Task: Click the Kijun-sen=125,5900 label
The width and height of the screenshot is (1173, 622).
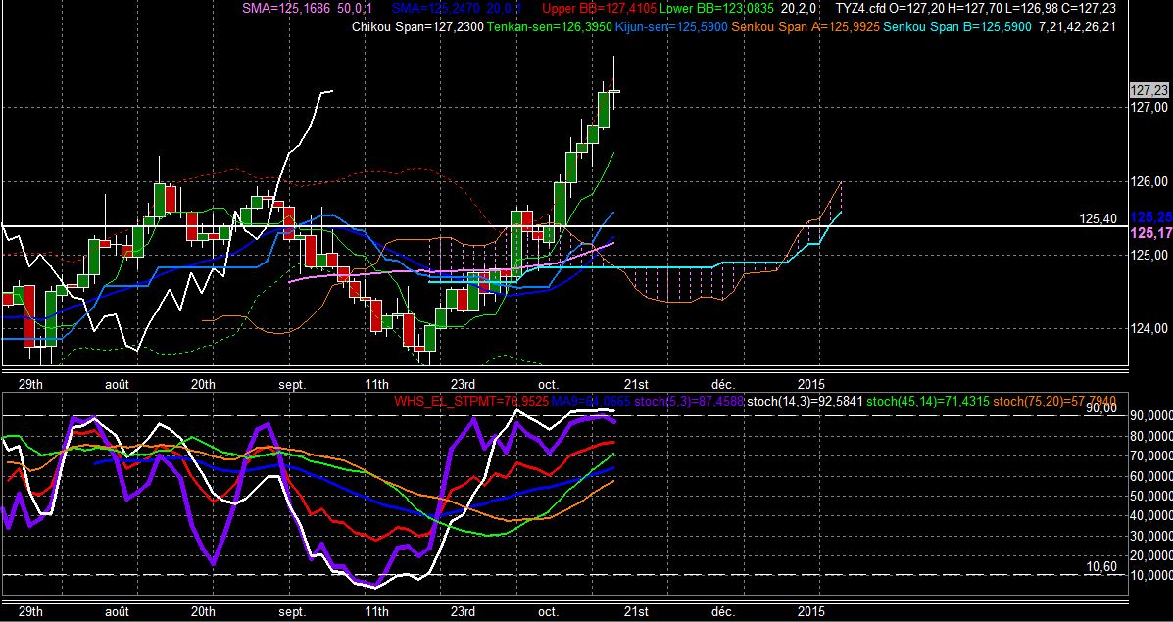Action: click(671, 27)
